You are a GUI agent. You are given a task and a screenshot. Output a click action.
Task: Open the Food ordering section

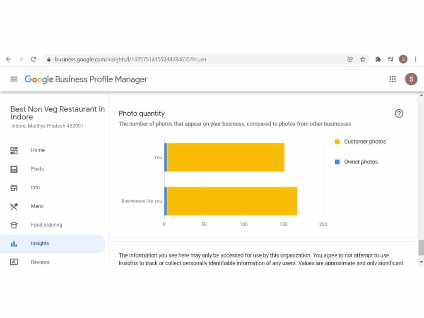coord(46,225)
